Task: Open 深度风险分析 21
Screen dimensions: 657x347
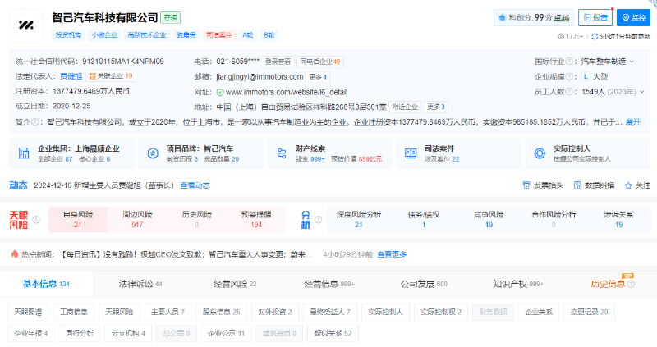Action: click(x=359, y=219)
